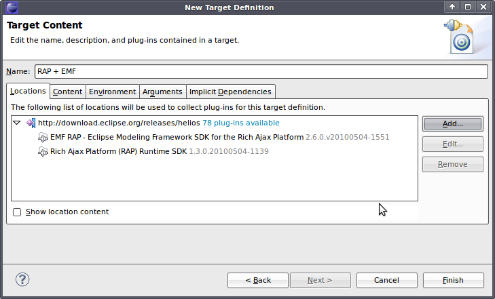The height and width of the screenshot is (299, 495).
Task: Select the download.eclipse.org/releases/helios location row
Action: click(x=214, y=123)
